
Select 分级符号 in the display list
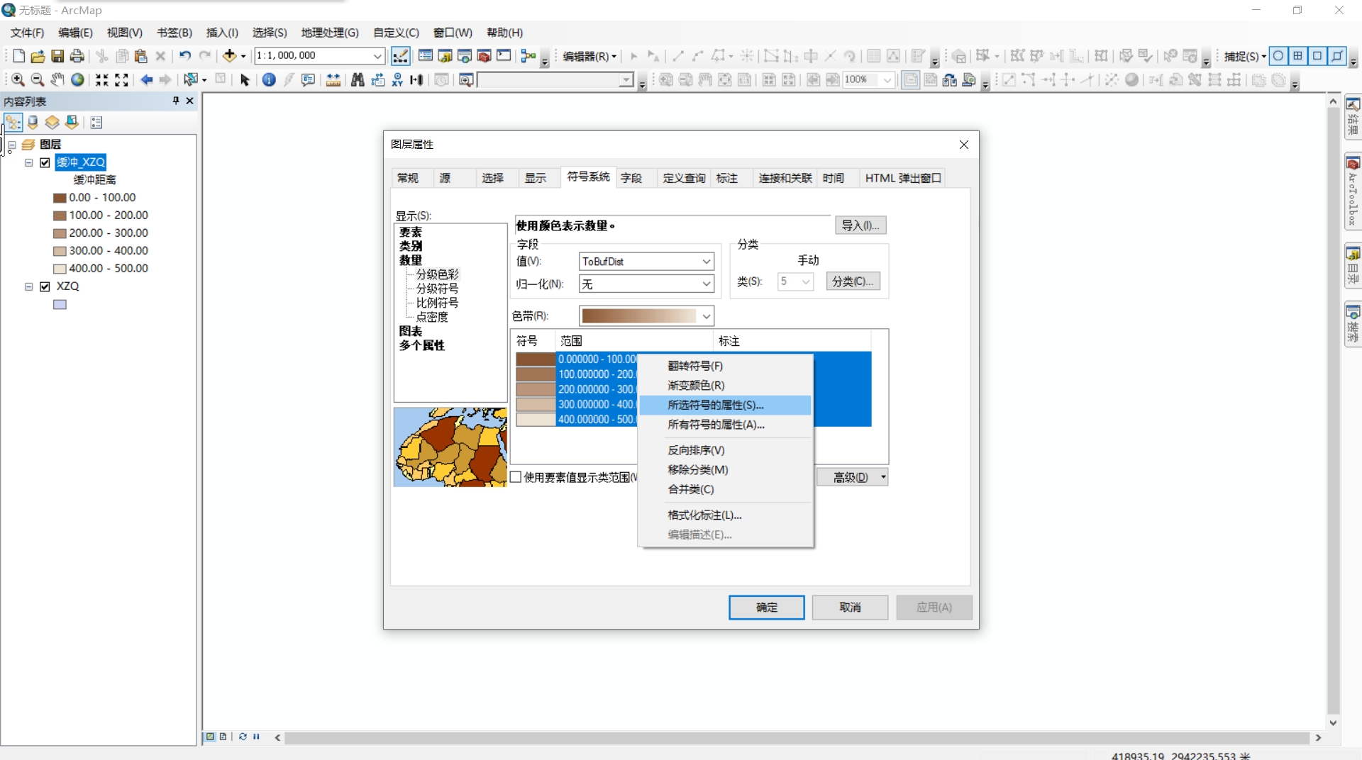click(437, 289)
